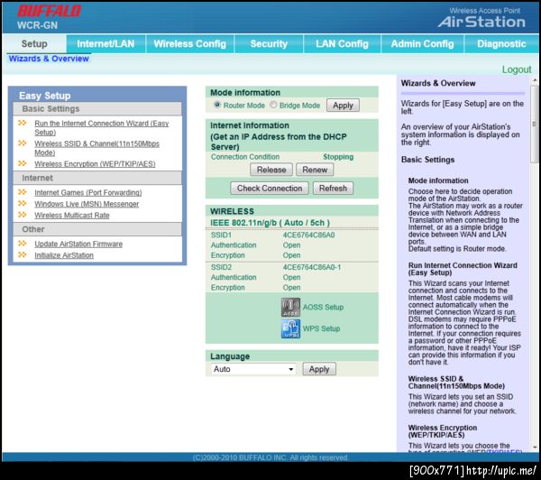Viewport: 541px width, 480px height.
Task: Click the Renew button
Action: (315, 170)
